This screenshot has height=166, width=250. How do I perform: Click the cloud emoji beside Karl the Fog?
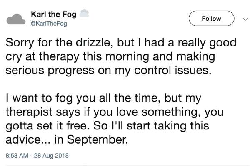coord(84,13)
